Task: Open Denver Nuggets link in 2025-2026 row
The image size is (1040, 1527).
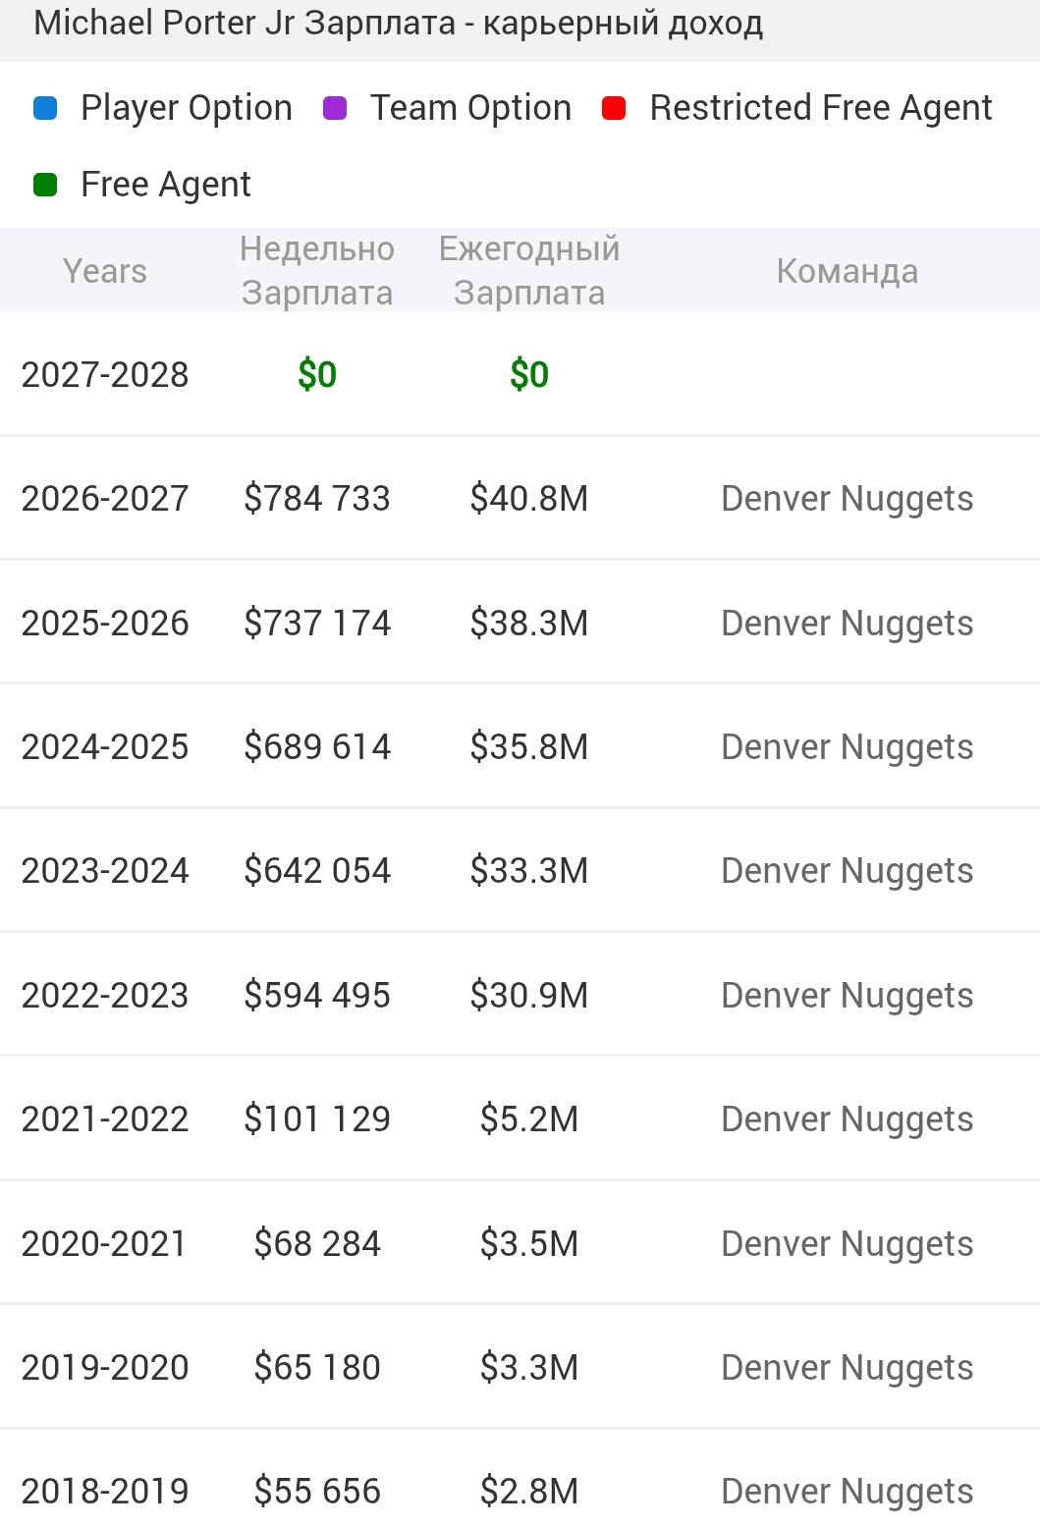Action: click(x=847, y=624)
